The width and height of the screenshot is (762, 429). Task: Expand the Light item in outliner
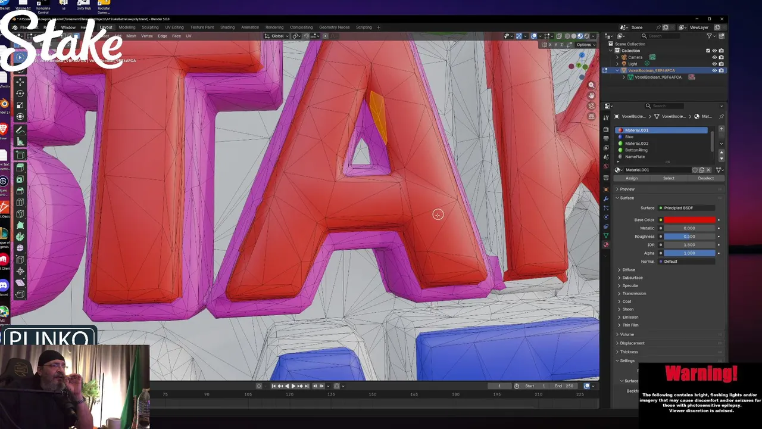(618, 64)
